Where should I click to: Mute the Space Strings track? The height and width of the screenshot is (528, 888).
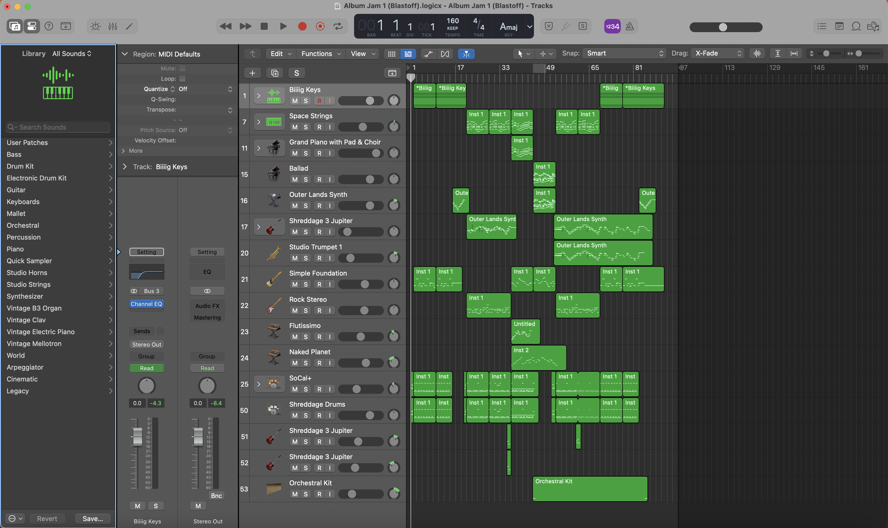(294, 127)
